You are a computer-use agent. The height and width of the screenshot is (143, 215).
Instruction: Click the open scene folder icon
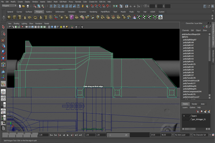(24, 6)
